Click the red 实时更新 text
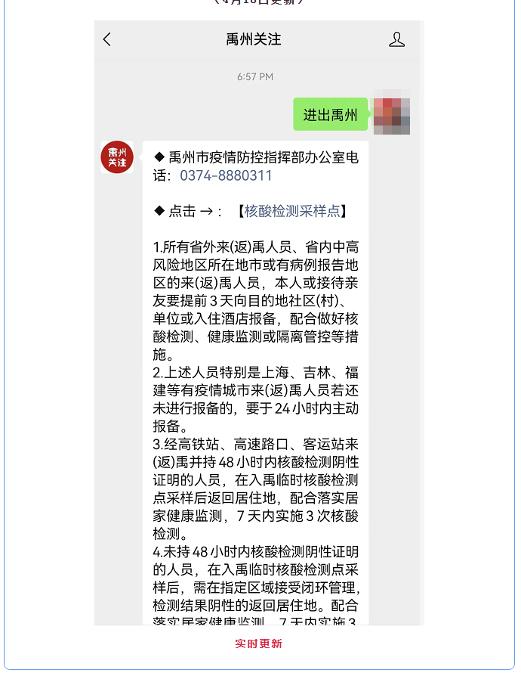This screenshot has width=521, height=673. (258, 644)
